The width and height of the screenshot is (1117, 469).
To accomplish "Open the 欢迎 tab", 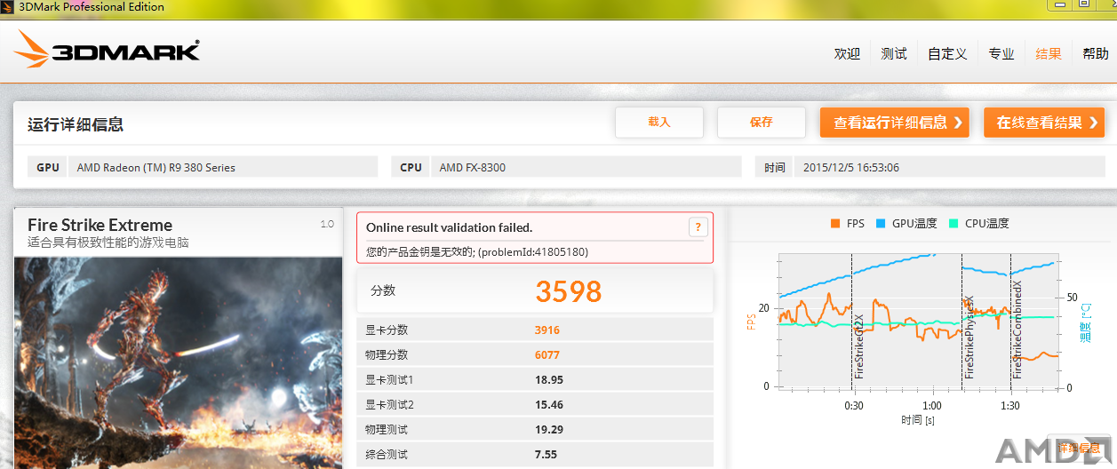I will point(847,53).
